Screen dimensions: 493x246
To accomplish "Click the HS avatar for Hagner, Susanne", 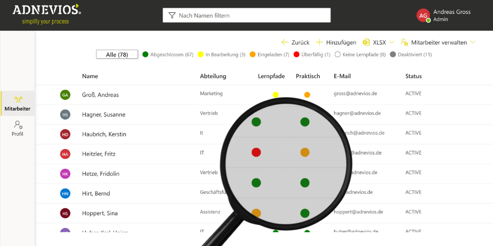I will [65, 115].
